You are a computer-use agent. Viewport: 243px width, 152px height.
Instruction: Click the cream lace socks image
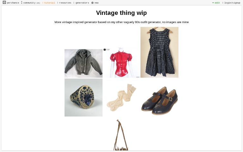click(121, 98)
